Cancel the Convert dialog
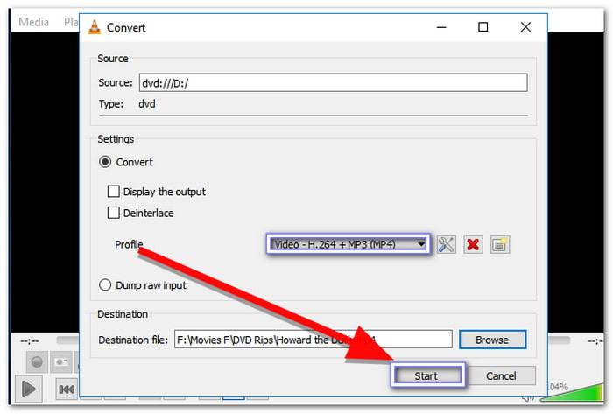Viewport: 613px width, 414px height. (501, 375)
